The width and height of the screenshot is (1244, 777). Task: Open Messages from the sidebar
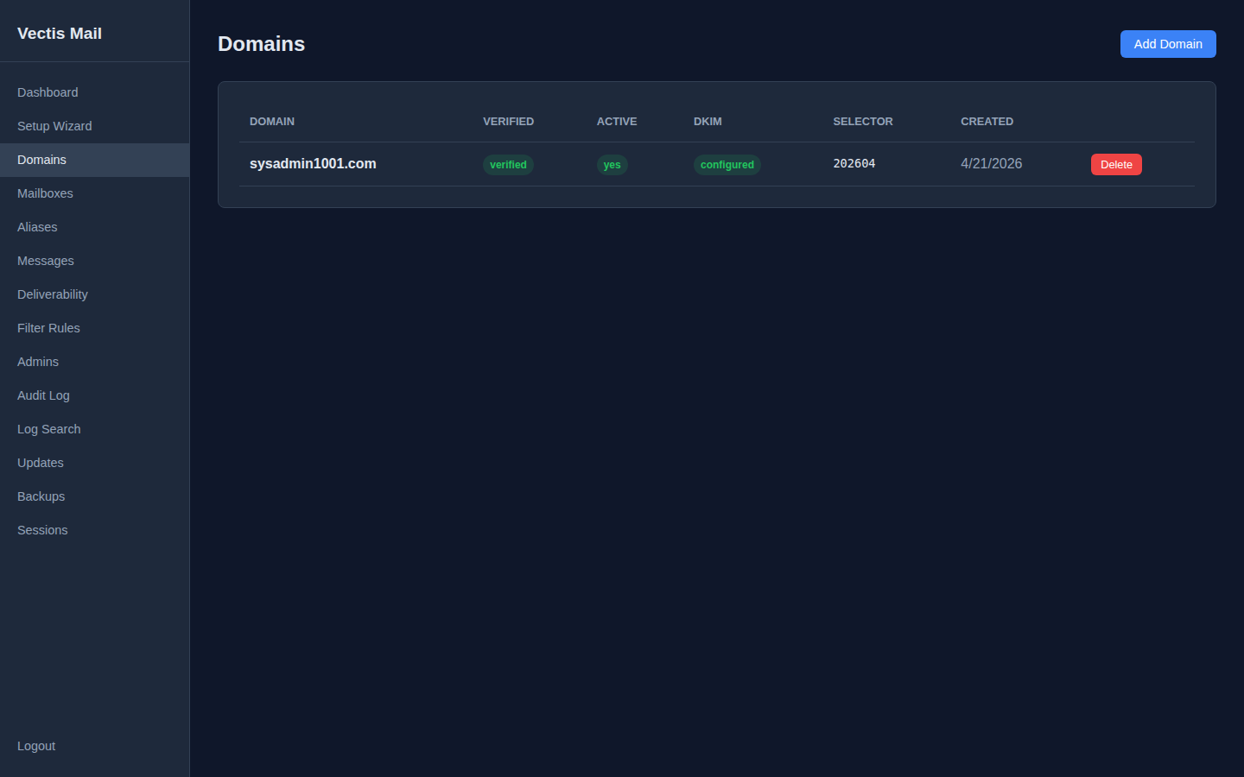point(94,261)
